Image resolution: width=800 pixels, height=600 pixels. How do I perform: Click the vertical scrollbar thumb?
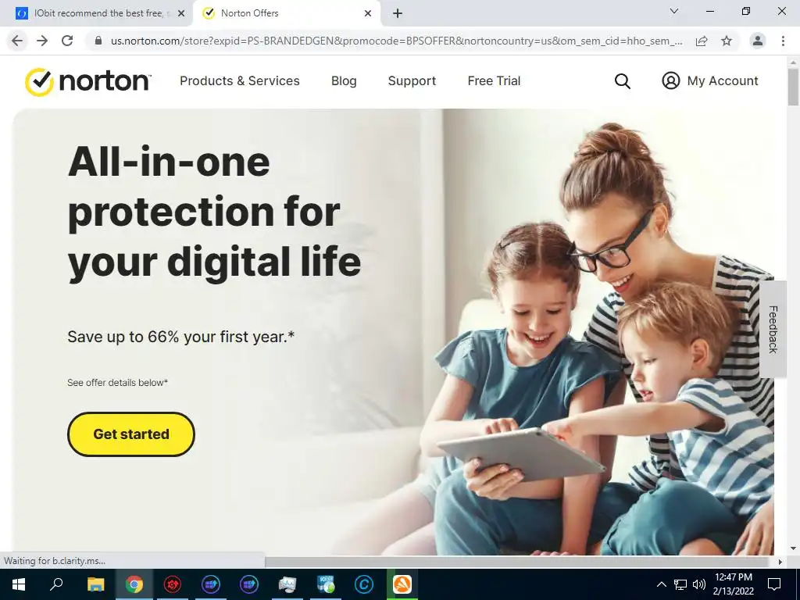click(x=793, y=87)
